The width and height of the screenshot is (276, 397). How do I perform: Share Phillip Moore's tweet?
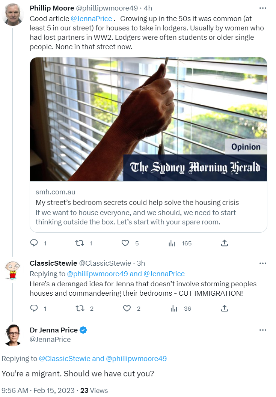click(225, 243)
